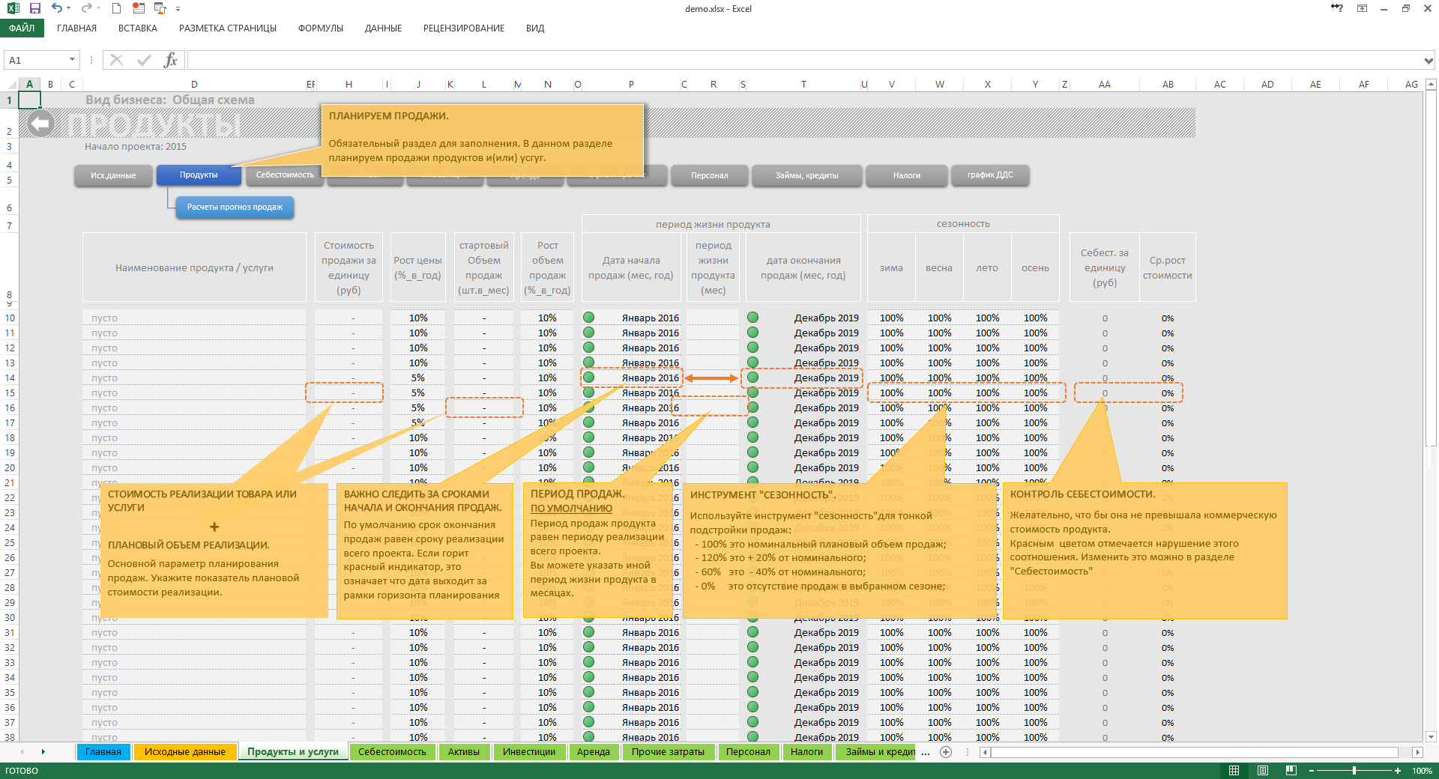The height and width of the screenshot is (779, 1439).
Task: Click the Персонал navigation button
Action: (x=709, y=175)
